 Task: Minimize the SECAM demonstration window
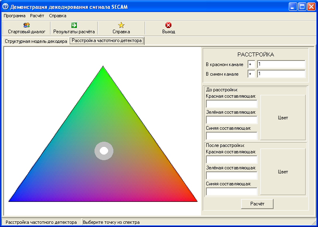pyautogui.click(x=292, y=7)
